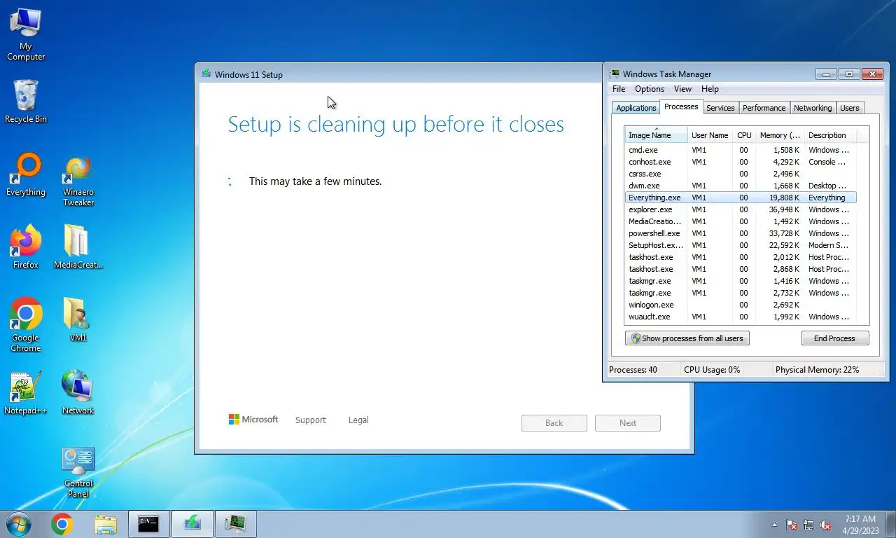This screenshot has height=538, width=896.
Task: Open Windows Explorer from taskbar
Action: click(106, 524)
